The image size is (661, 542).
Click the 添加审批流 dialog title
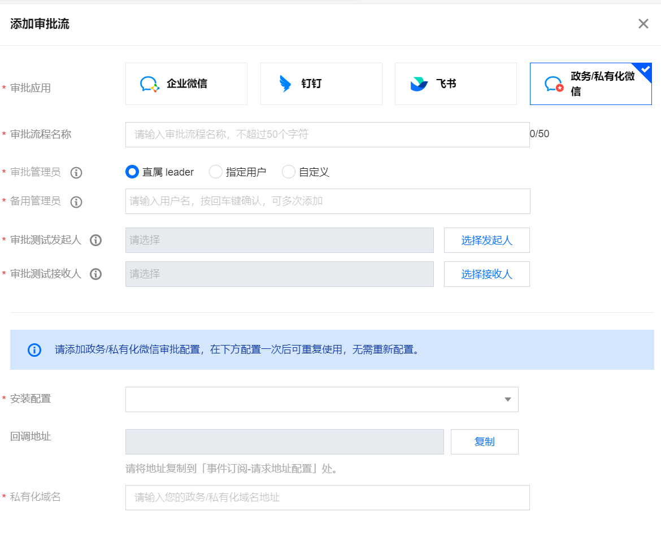40,24
